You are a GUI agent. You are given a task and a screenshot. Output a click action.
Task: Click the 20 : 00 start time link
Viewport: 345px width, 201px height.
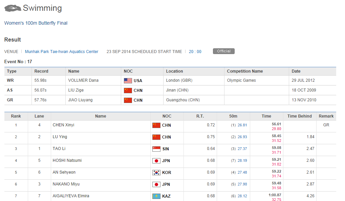coord(195,52)
